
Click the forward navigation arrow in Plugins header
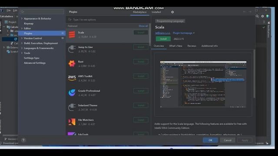pyautogui.click(x=250, y=12)
